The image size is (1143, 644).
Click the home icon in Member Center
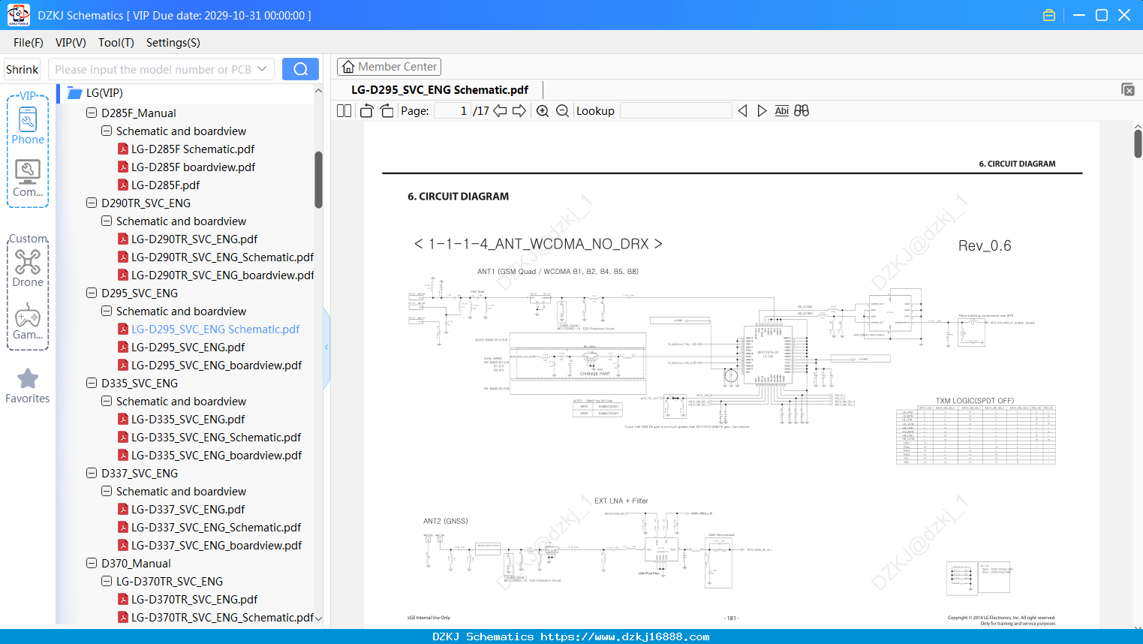(x=348, y=67)
